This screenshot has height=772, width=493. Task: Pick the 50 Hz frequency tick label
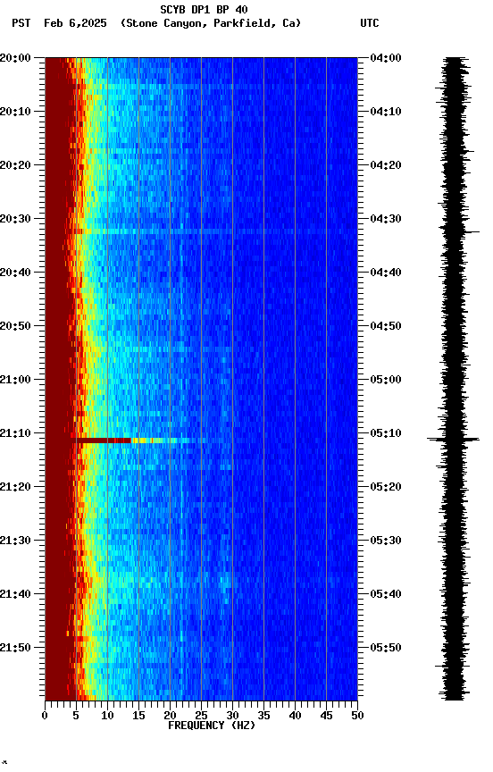tap(357, 716)
